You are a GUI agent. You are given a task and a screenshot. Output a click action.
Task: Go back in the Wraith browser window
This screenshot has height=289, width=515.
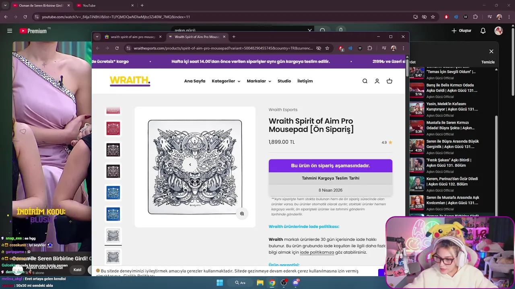97,48
